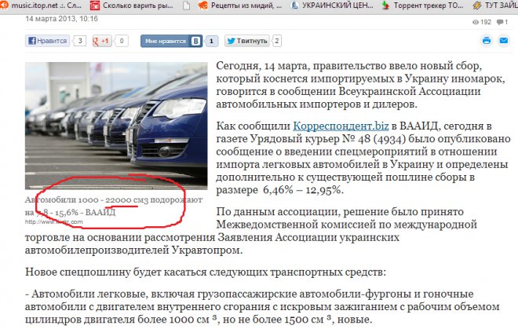518x329 pixels.
Task: Click the Твитнуть tweet button
Action: pos(247,41)
